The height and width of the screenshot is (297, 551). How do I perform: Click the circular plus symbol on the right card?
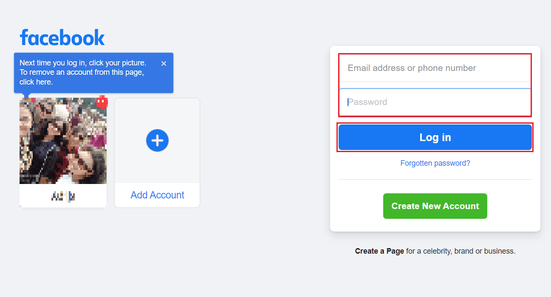pyautogui.click(x=157, y=140)
